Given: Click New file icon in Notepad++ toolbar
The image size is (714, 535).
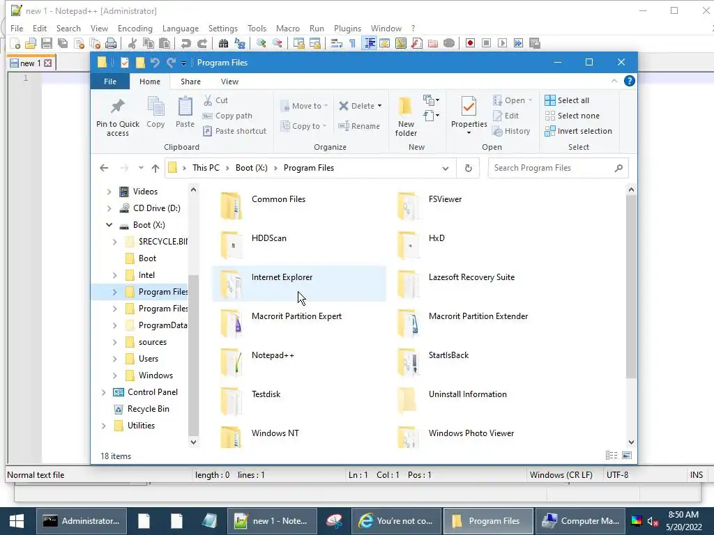Looking at the screenshot, I should click(15, 43).
